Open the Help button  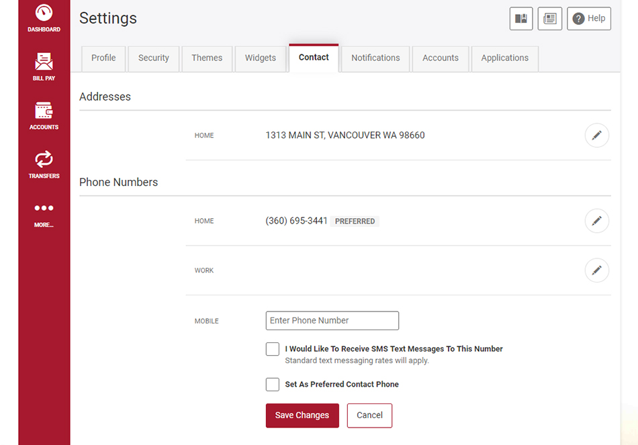pyautogui.click(x=589, y=18)
